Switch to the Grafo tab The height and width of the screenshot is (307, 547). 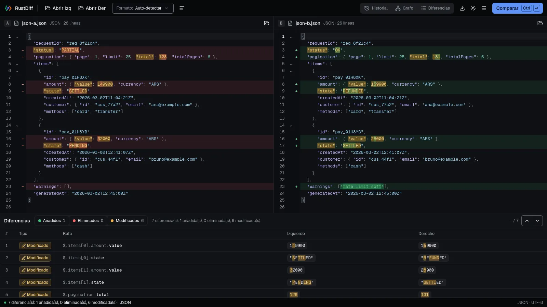(x=404, y=8)
